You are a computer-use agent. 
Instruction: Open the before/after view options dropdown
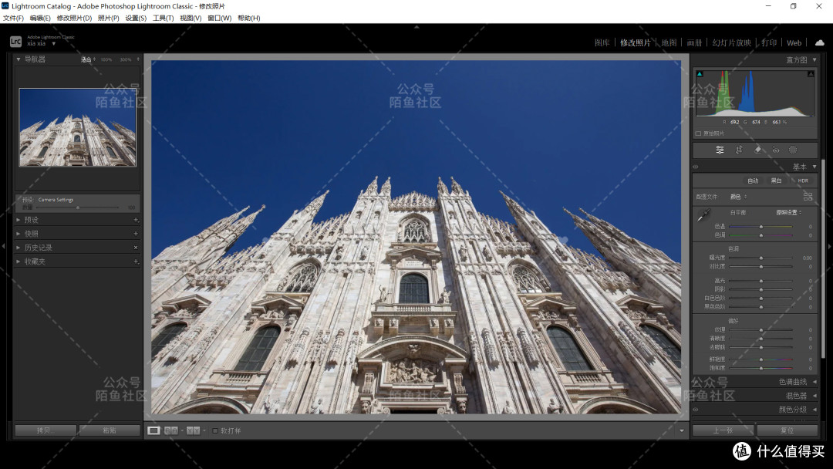204,430
